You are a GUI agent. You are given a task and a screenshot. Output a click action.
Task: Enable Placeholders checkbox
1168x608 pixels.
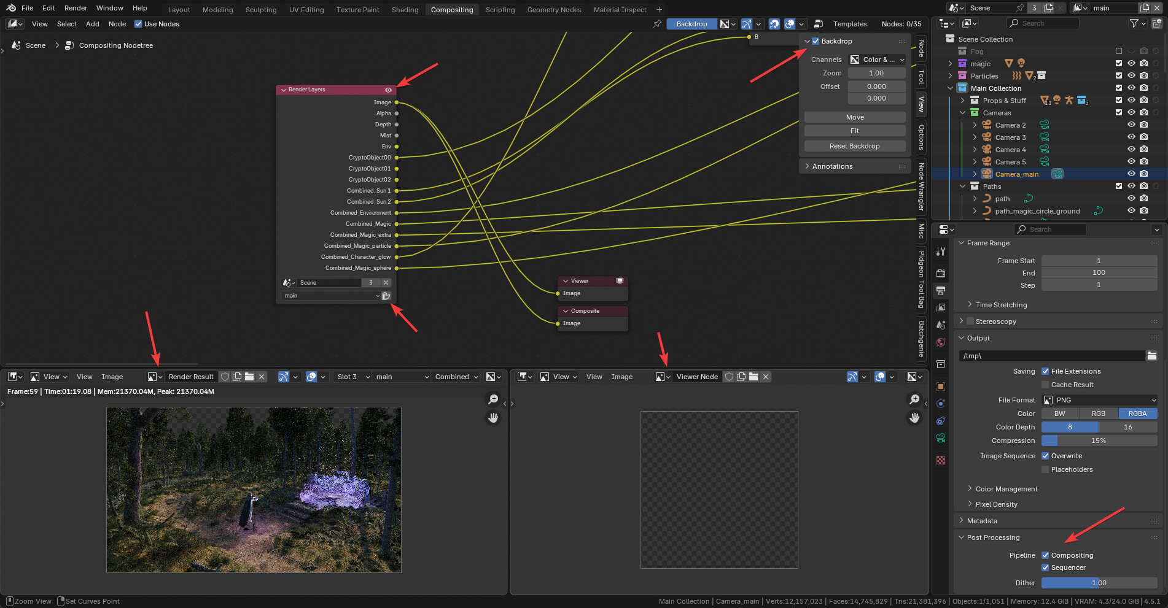coord(1045,469)
